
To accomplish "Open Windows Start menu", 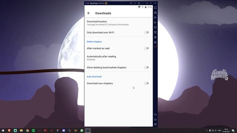I will (x=3, y=130).
